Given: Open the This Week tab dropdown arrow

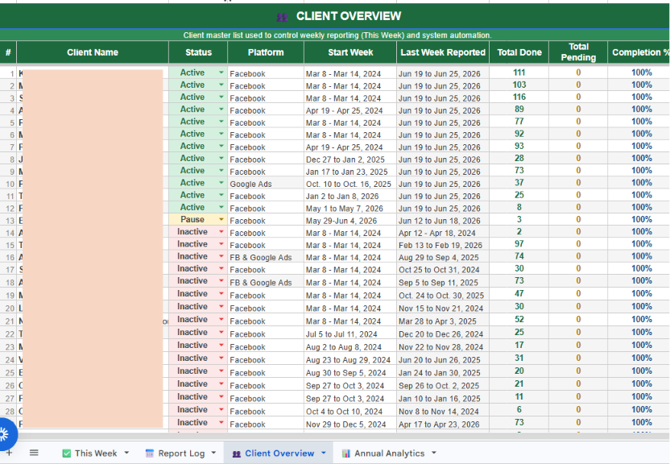Looking at the screenshot, I should [x=126, y=453].
